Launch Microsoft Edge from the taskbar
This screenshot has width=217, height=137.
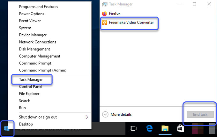(x=149, y=128)
